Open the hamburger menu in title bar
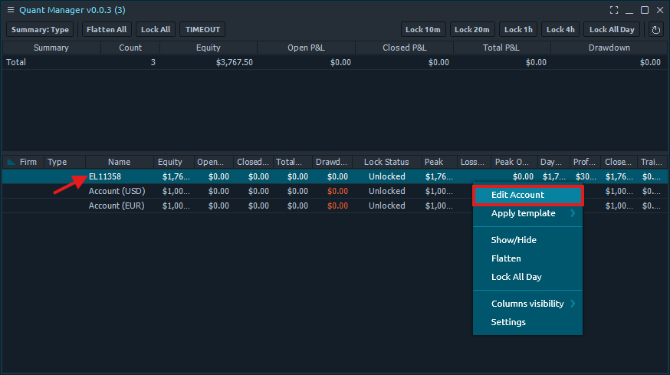 [x=11, y=10]
